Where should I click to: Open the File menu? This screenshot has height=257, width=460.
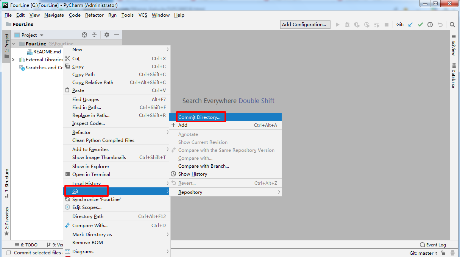[8, 15]
